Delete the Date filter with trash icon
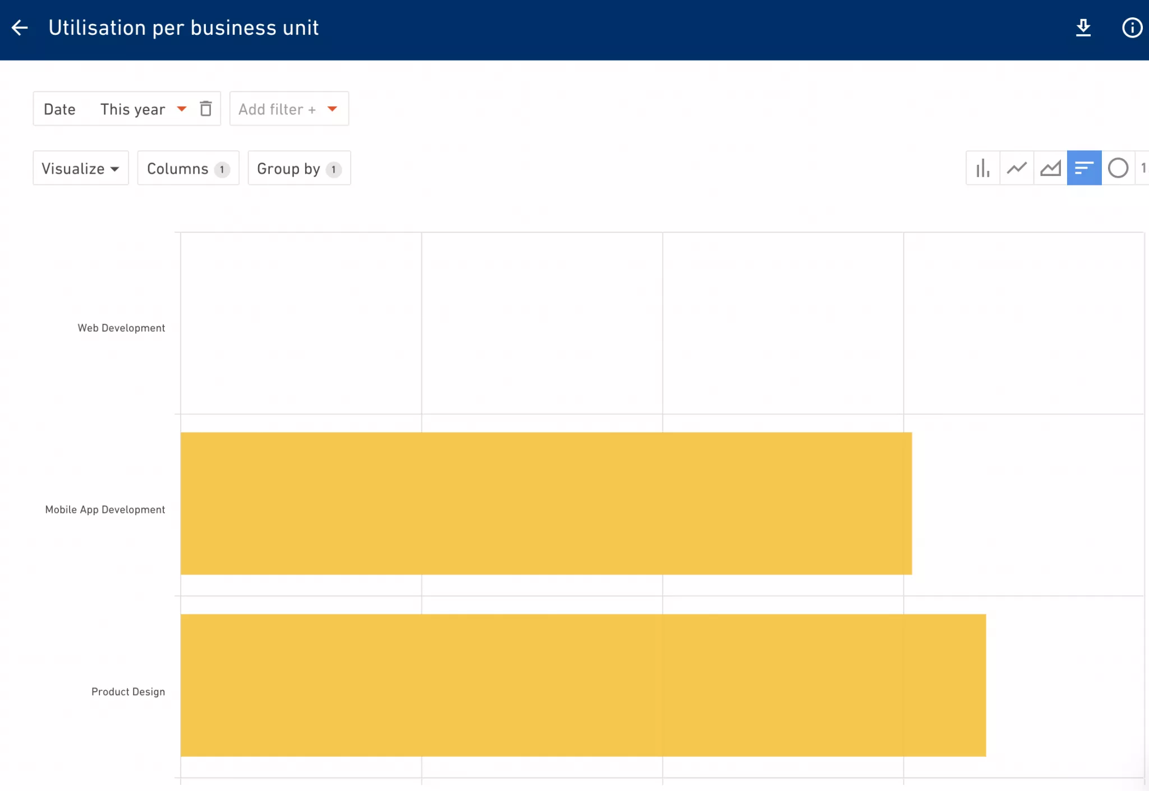Viewport: 1149px width, 791px height. point(206,109)
